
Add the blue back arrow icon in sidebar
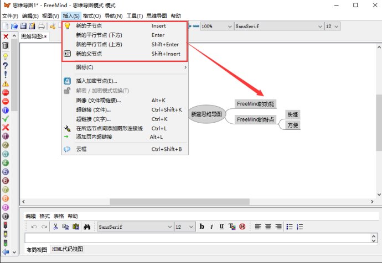(x=6, y=252)
